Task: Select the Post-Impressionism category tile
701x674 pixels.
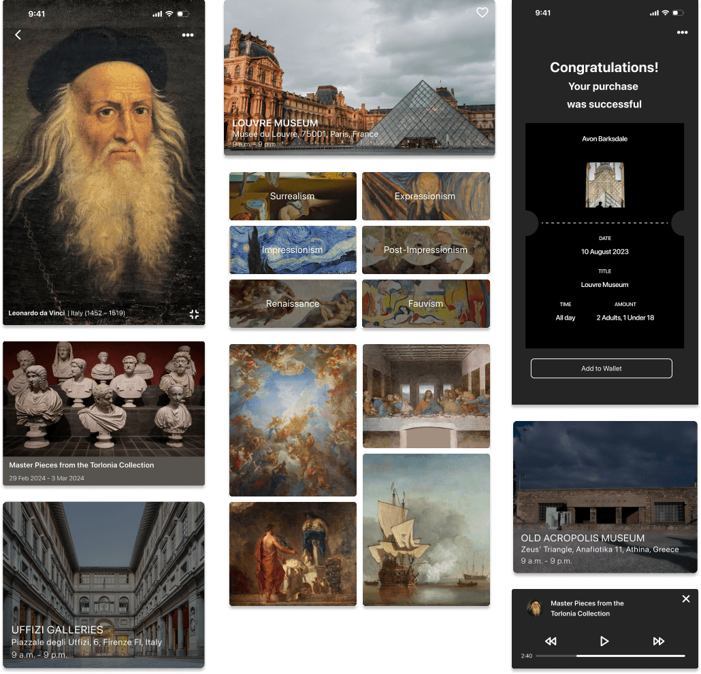Action: click(425, 250)
